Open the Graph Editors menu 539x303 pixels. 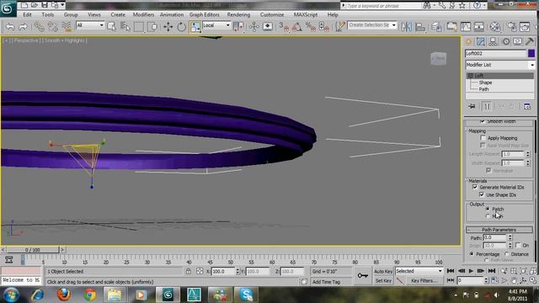tap(204, 15)
